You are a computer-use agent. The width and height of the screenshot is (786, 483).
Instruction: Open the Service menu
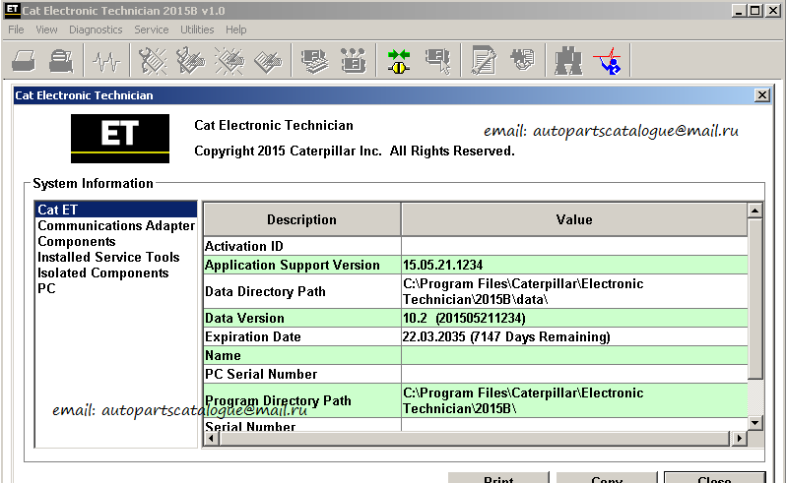(x=152, y=30)
